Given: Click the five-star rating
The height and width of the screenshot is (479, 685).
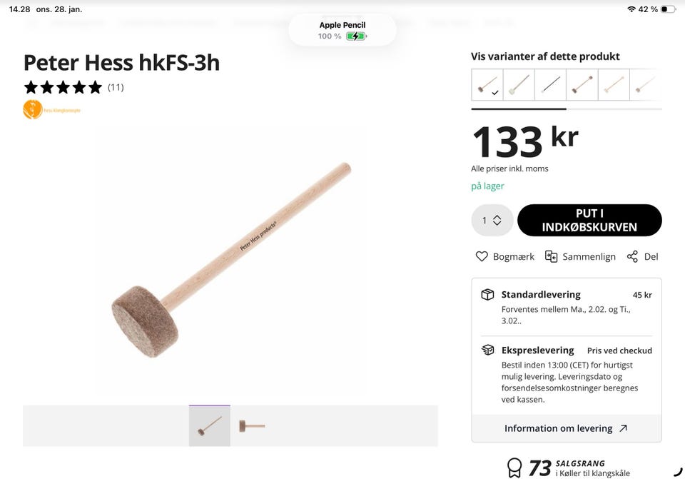Looking at the screenshot, I should point(63,87).
